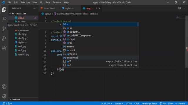The image size is (188, 105).
Task: Click Ln 15, Col 9 cursor position
Action: (106, 104)
